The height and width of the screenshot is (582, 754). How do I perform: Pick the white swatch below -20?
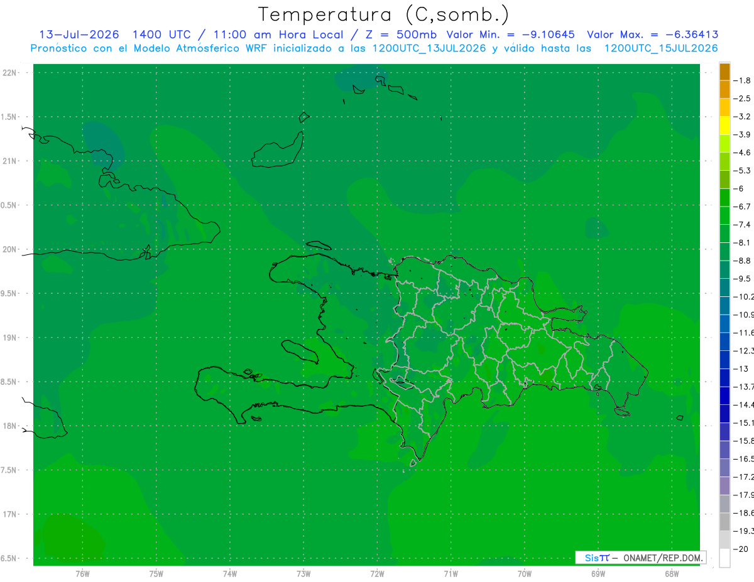[x=724, y=558]
